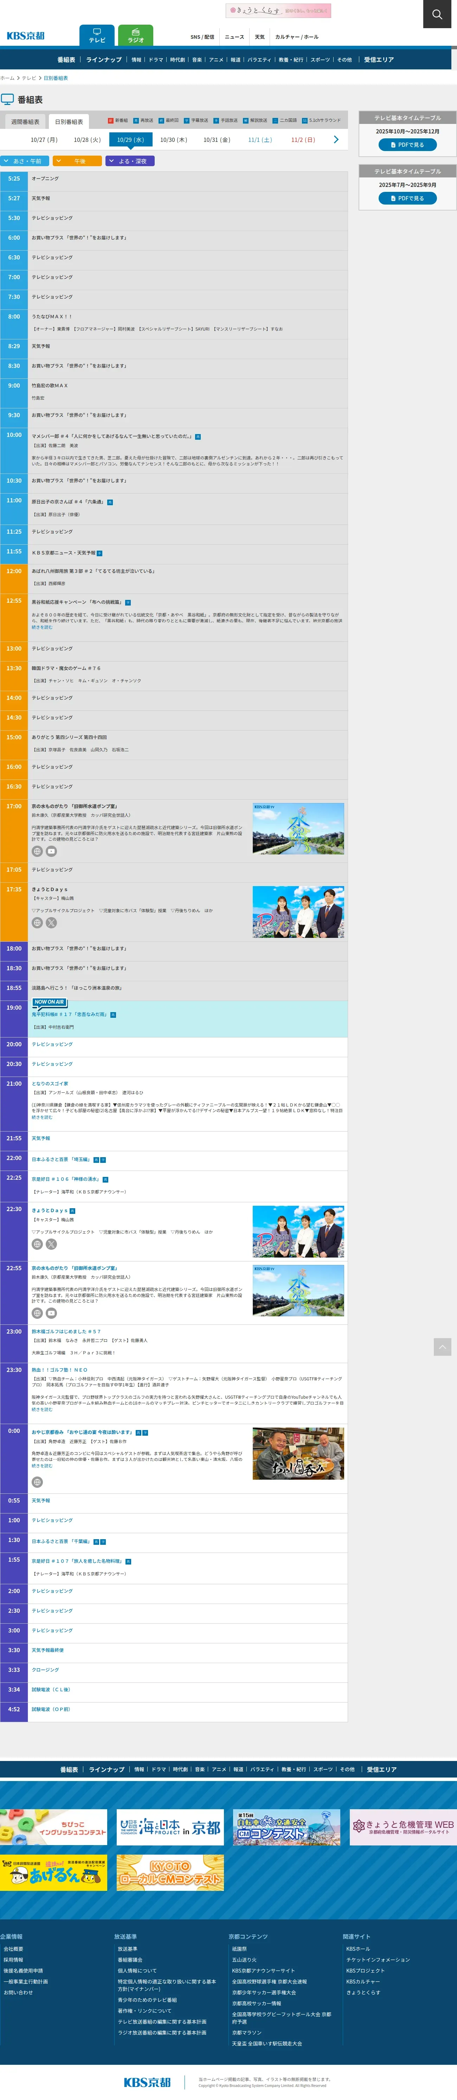Image resolution: width=457 pixels, height=2100 pixels.
Task: Select the ラジオ tab with radio icon
Action: pyautogui.click(x=136, y=36)
